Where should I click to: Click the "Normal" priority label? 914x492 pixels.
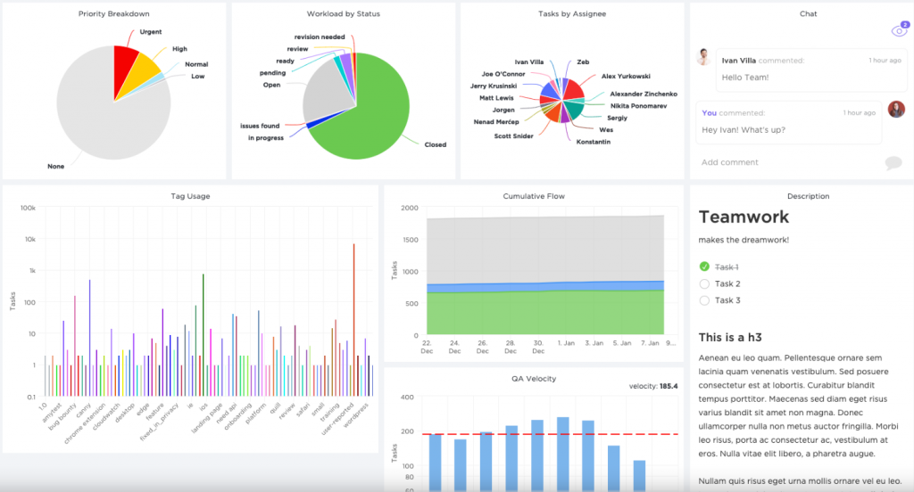click(196, 65)
